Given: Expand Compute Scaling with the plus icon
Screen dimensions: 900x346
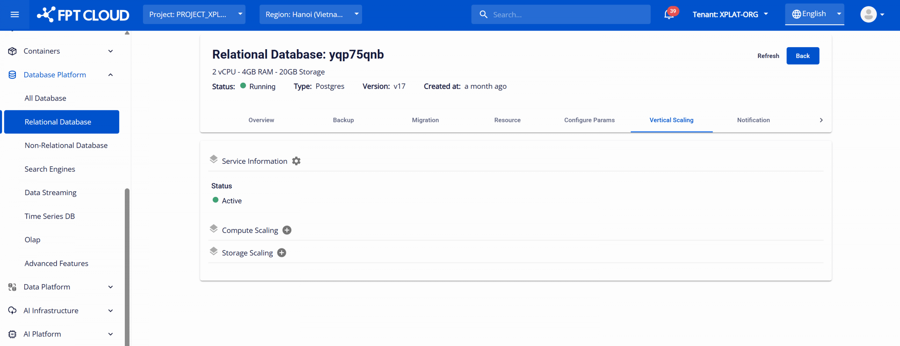Looking at the screenshot, I should (x=287, y=230).
